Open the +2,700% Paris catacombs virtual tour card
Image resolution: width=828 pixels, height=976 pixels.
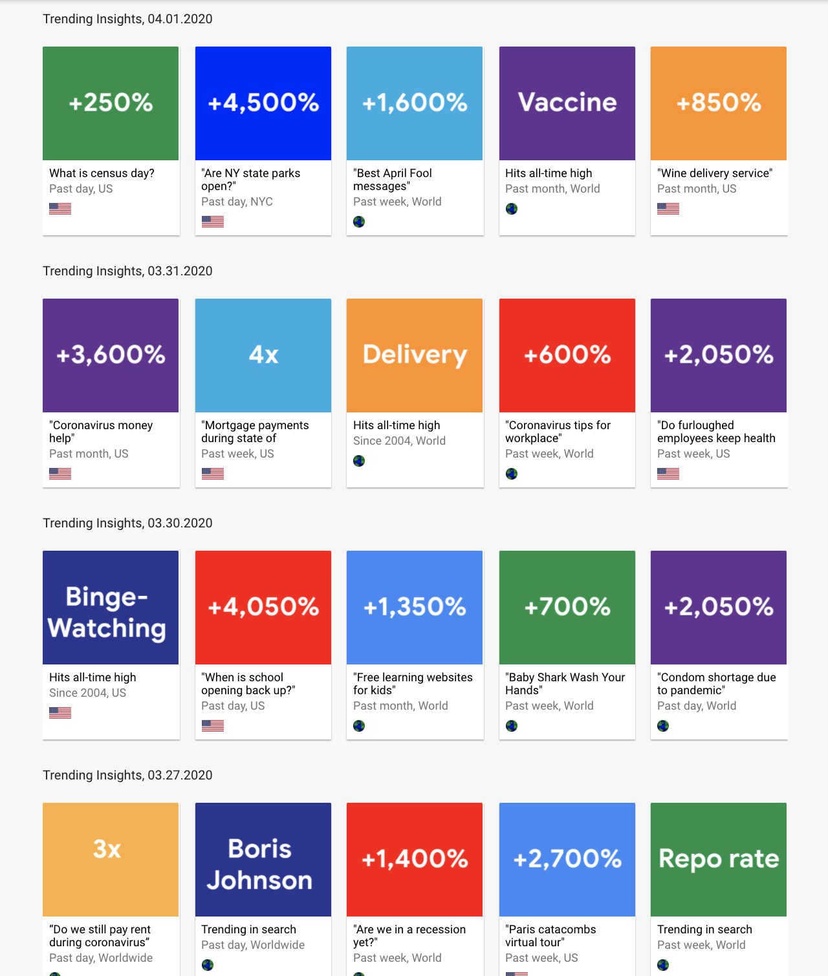point(567,859)
